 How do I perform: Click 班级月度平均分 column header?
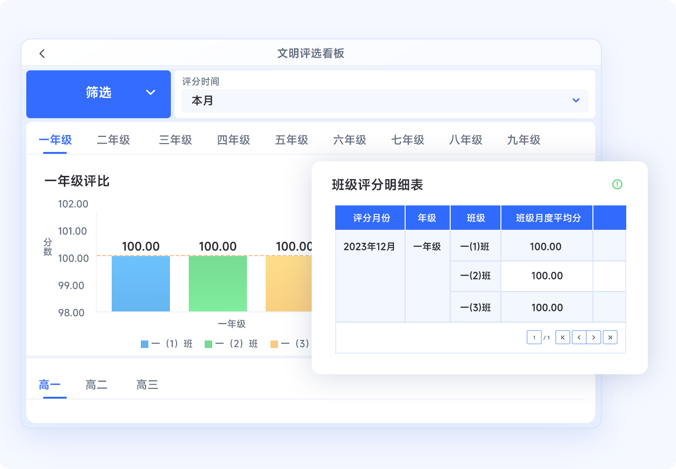[547, 218]
